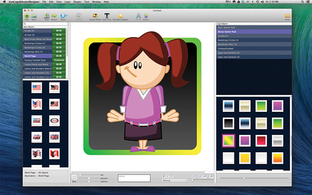Pick the yellow-green gradient backdrop swatch

228,140
